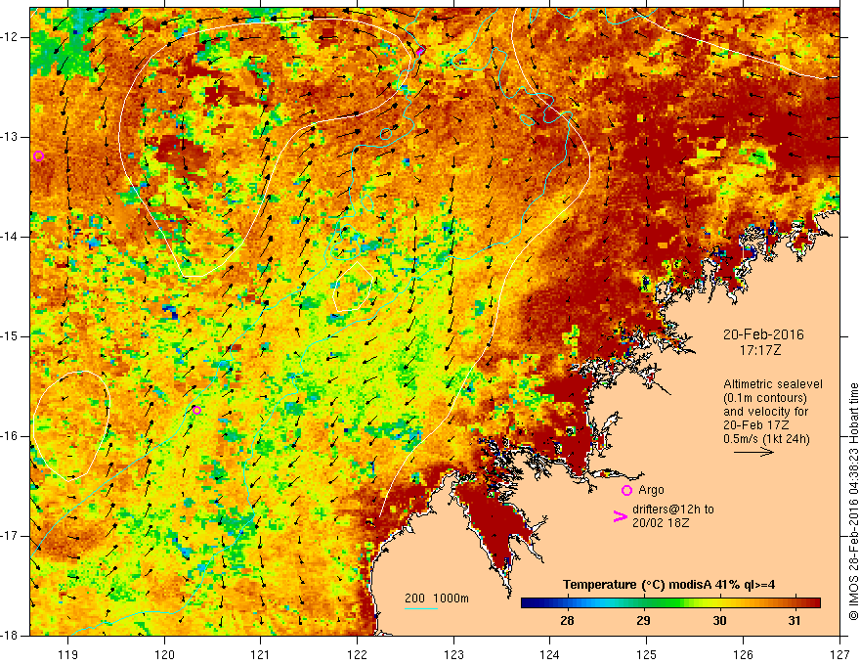Click longitude axis label 124
860x665 pixels.
[550, 654]
